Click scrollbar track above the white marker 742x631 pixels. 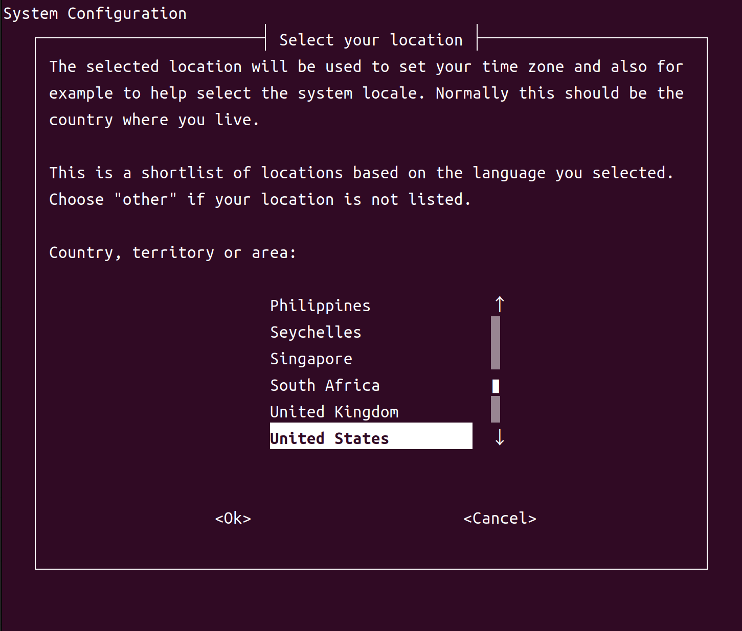(x=496, y=342)
